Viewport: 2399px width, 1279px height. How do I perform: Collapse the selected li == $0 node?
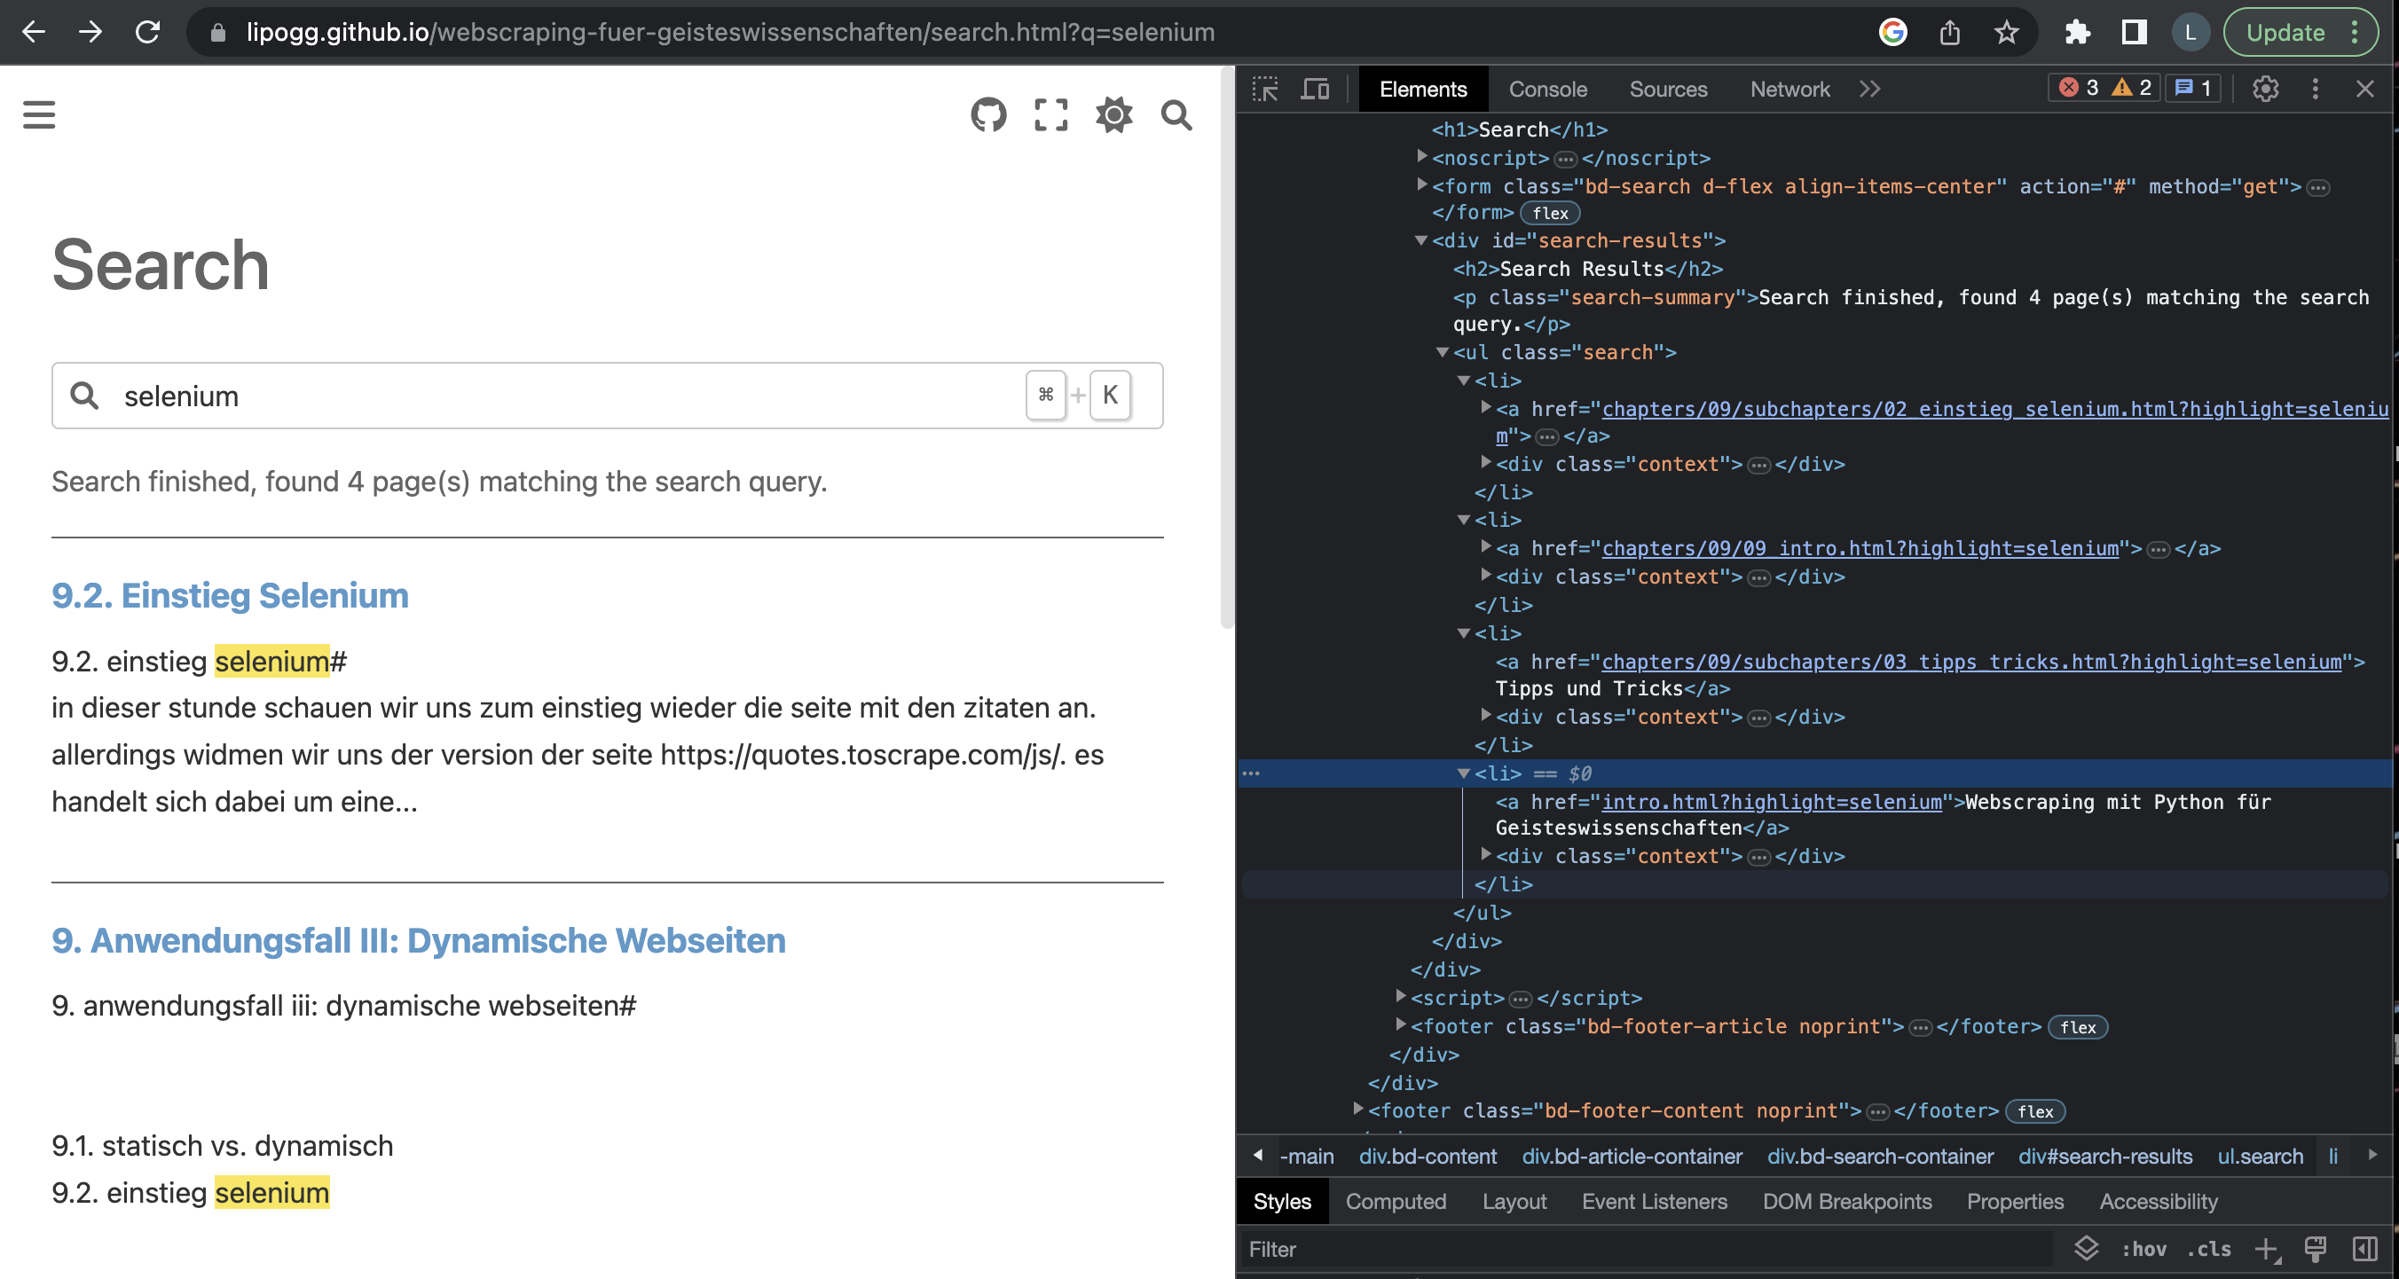[1464, 773]
